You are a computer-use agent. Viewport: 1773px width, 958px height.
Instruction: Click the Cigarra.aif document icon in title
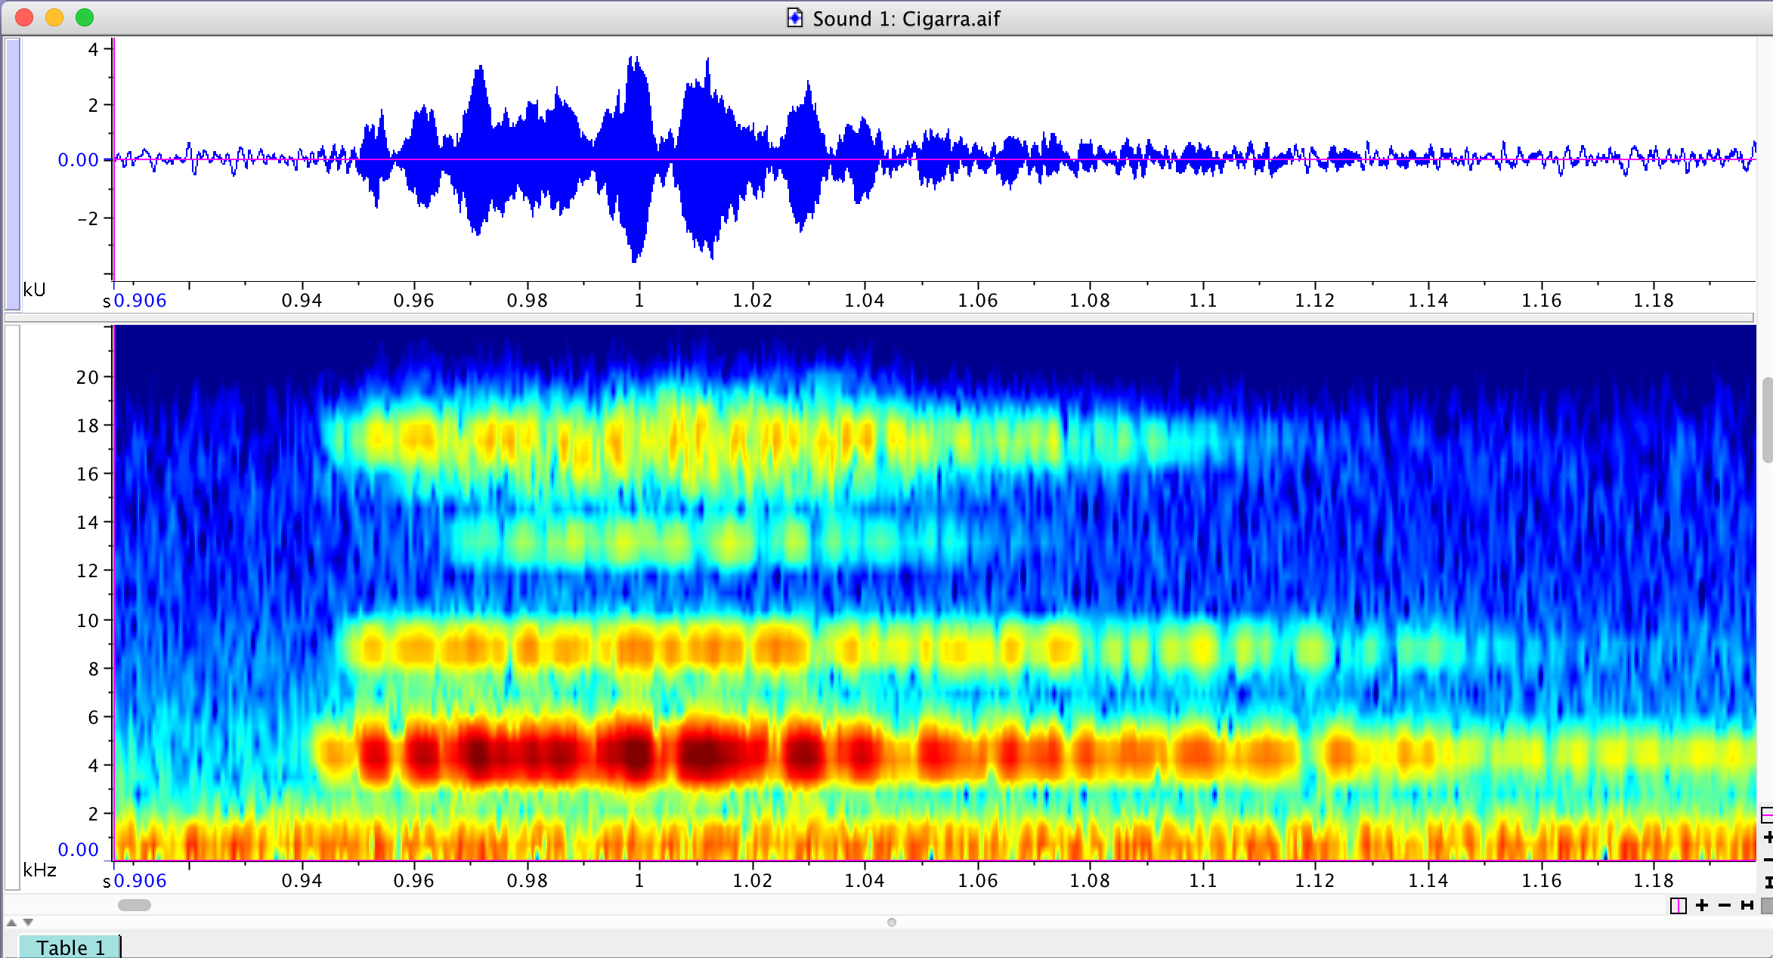(794, 18)
